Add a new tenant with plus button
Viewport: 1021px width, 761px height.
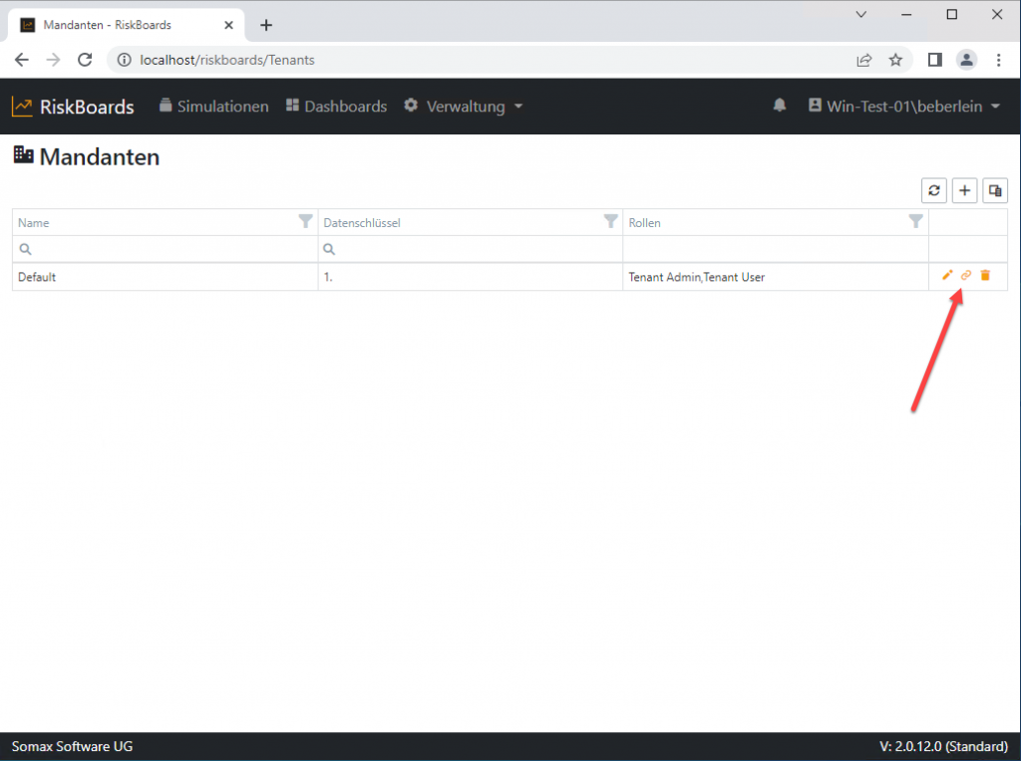[964, 190]
